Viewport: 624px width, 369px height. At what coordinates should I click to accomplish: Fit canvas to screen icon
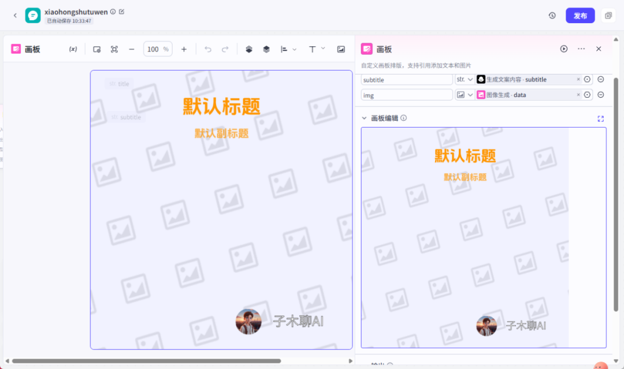click(114, 49)
